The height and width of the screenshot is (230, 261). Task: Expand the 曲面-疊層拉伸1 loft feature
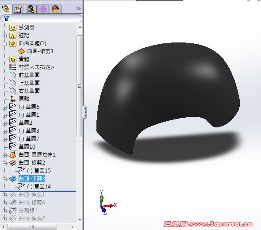[x=5, y=155]
